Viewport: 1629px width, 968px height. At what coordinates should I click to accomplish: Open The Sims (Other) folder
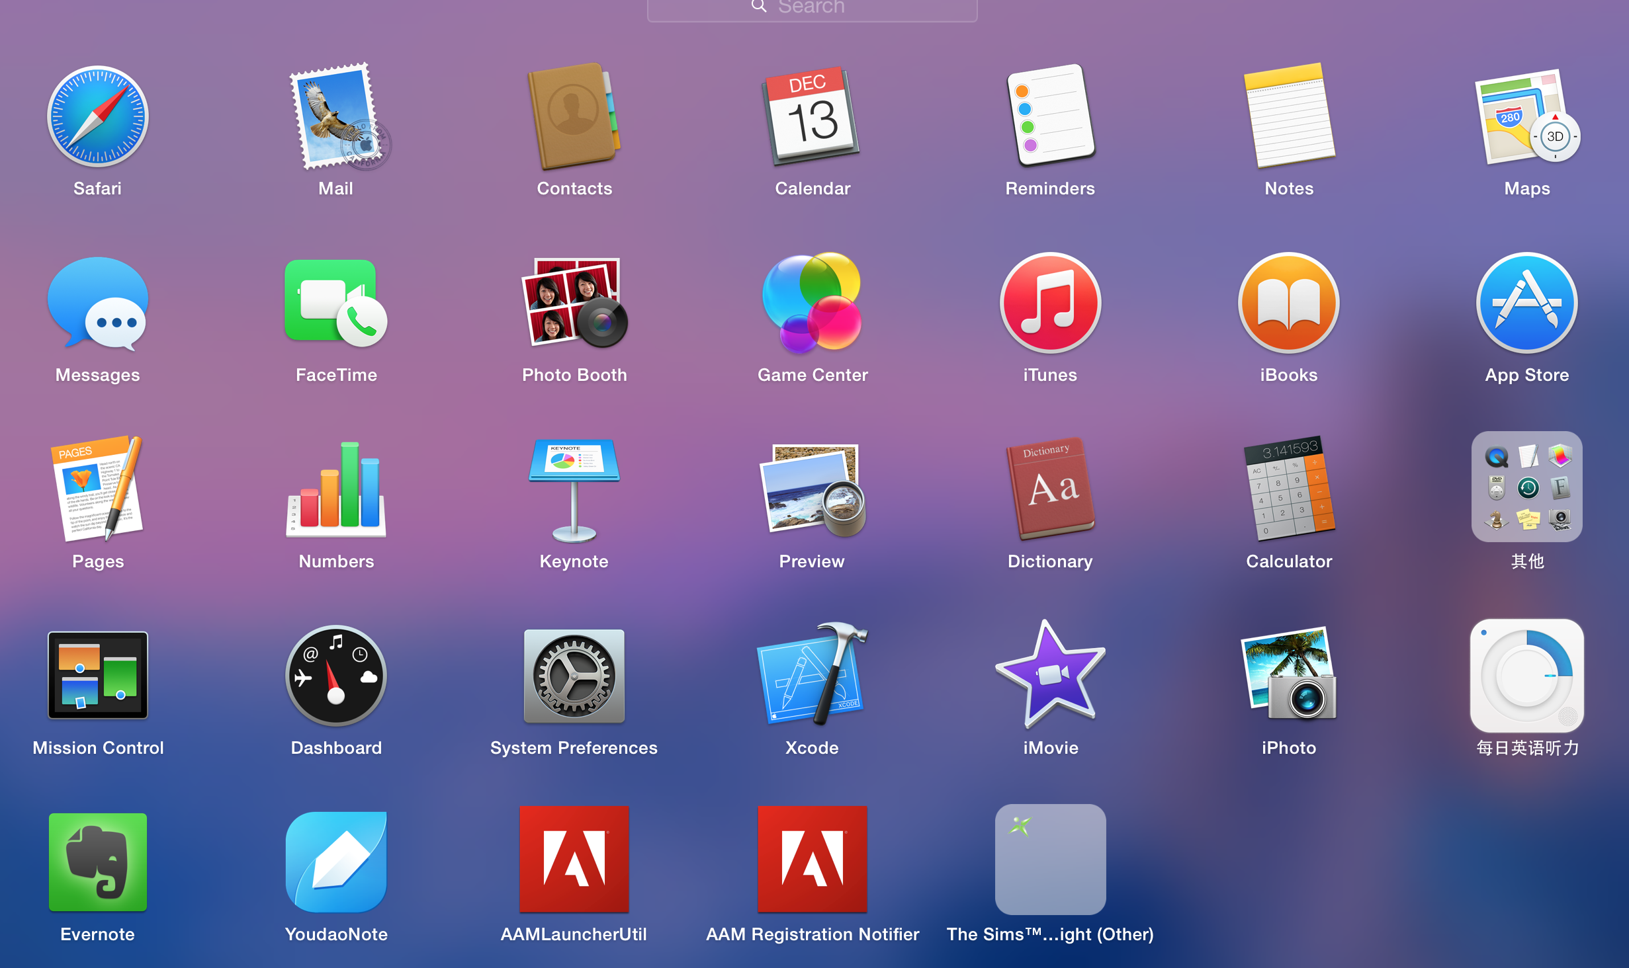click(1050, 860)
